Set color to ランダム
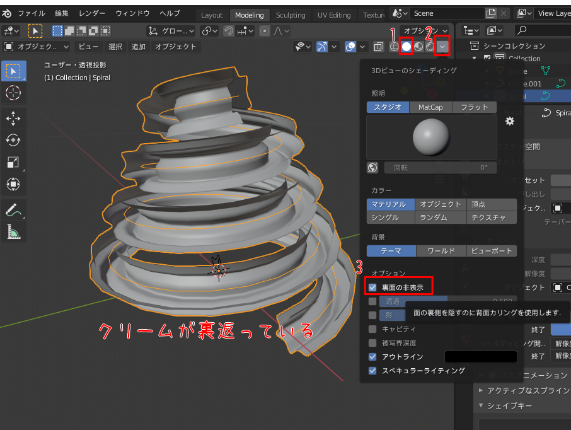This screenshot has height=430, width=571. point(441,218)
